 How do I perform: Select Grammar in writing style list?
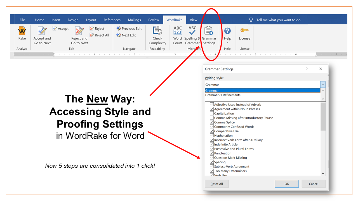tap(263, 90)
